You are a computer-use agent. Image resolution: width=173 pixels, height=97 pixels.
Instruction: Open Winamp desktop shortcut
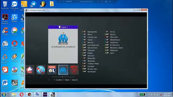(x=14, y=58)
